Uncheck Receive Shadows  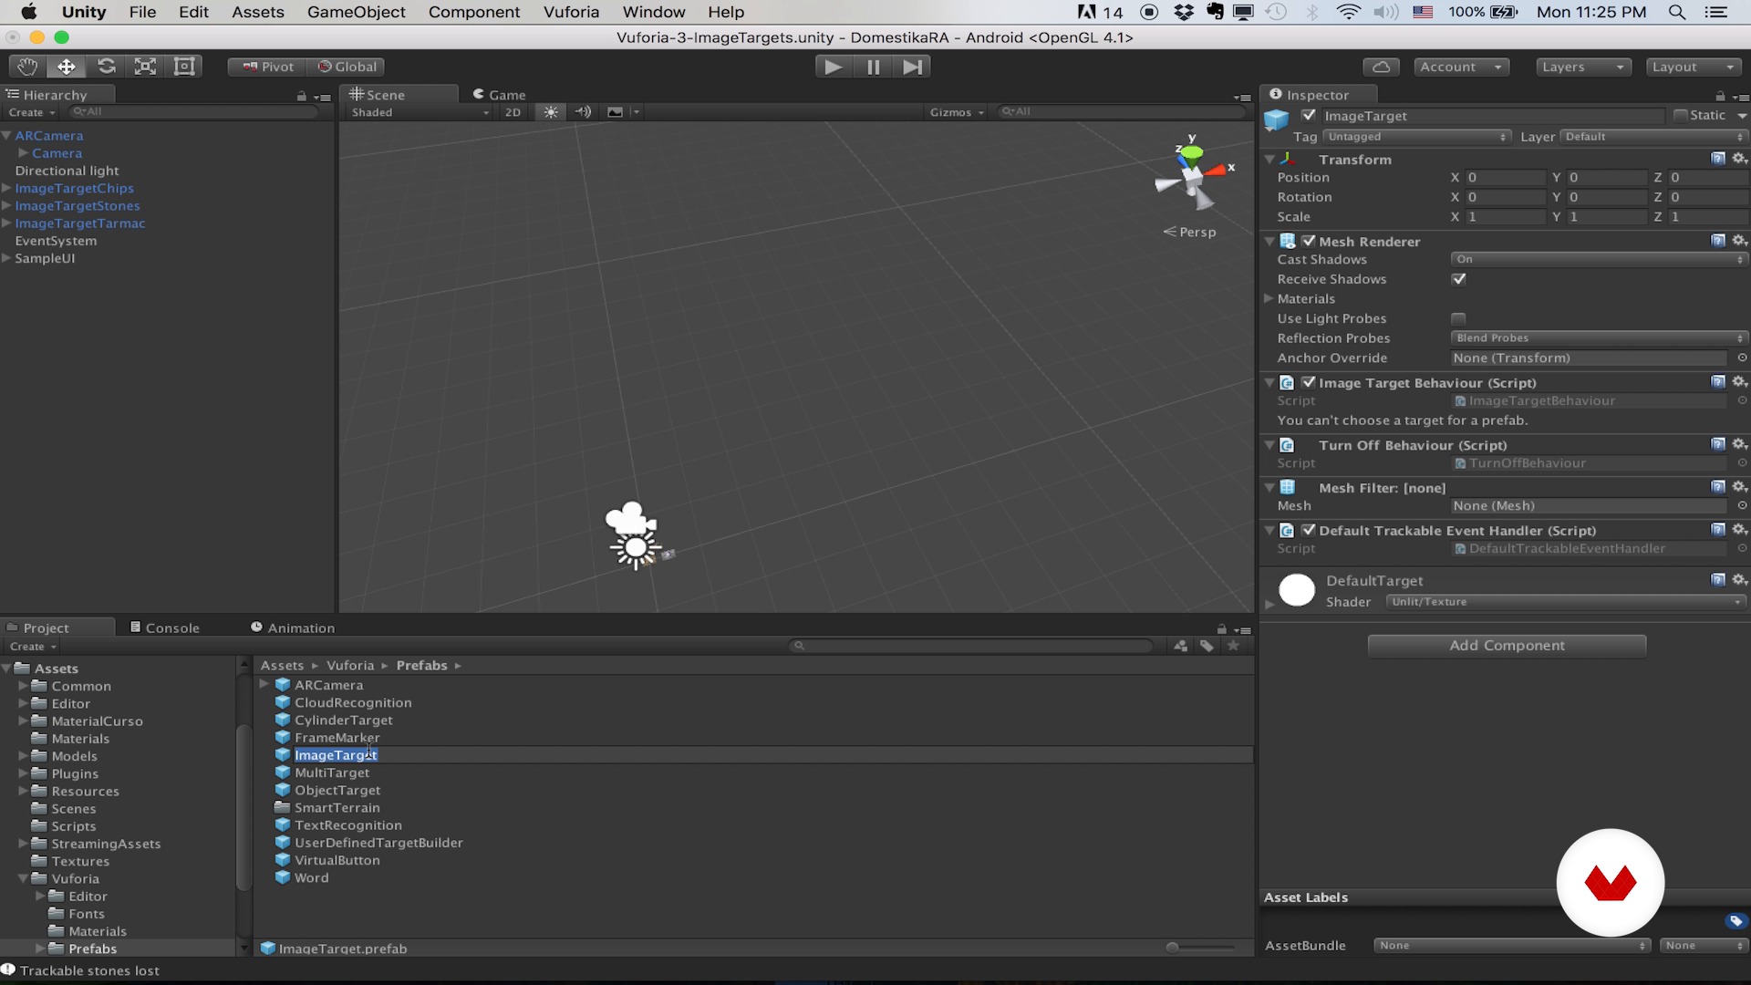point(1458,279)
